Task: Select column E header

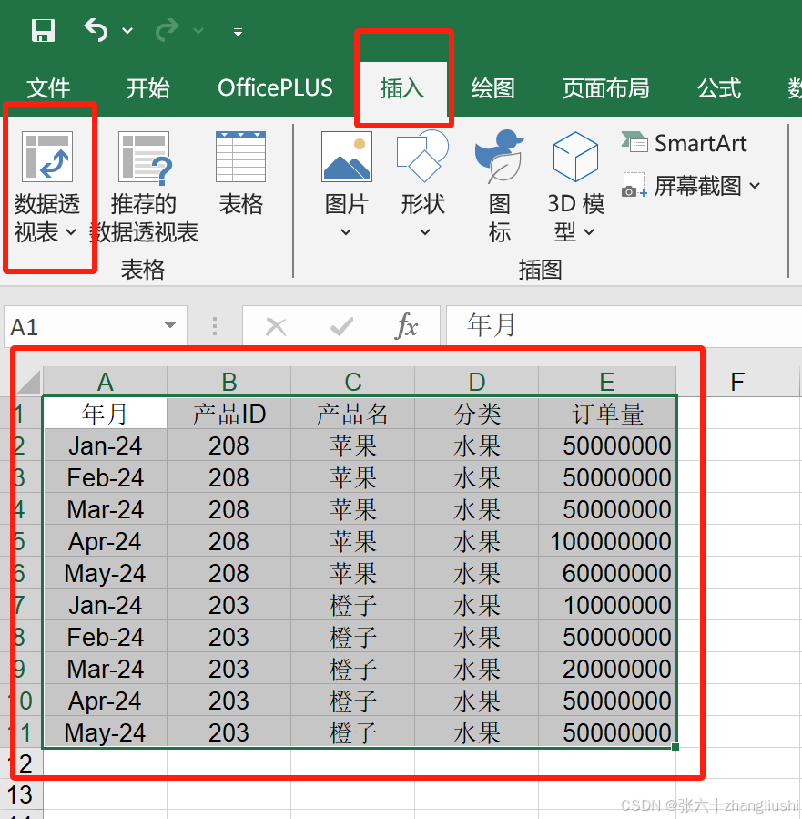Action: click(607, 382)
